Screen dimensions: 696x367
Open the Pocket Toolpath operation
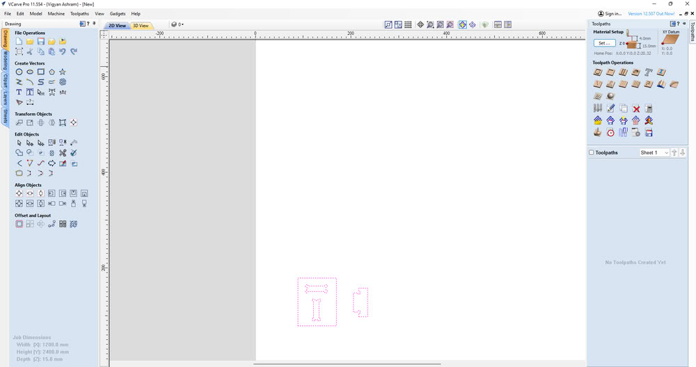pos(611,72)
